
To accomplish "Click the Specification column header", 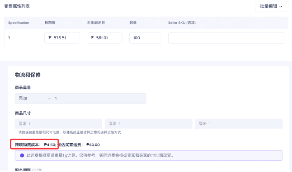I will 19,23.
